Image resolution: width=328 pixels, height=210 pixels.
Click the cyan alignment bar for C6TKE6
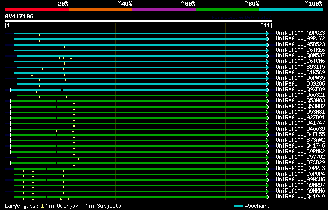click(140, 50)
